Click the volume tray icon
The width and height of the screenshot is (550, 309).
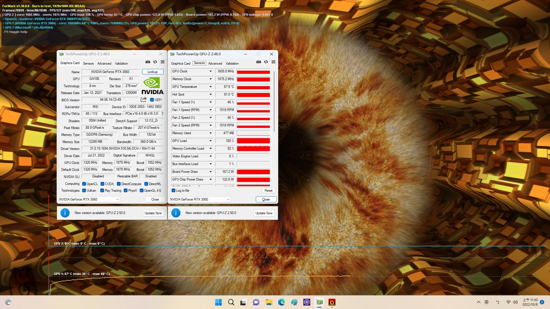click(515, 302)
